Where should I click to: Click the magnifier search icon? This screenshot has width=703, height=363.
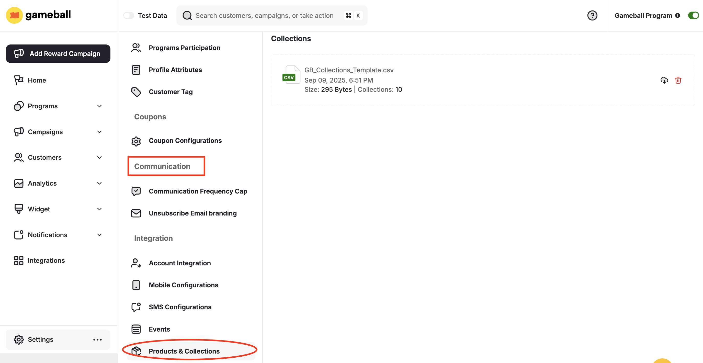click(187, 16)
